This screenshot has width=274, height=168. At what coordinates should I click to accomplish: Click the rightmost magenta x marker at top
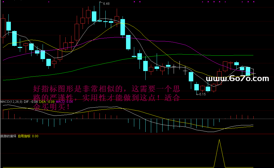coord(254,2)
